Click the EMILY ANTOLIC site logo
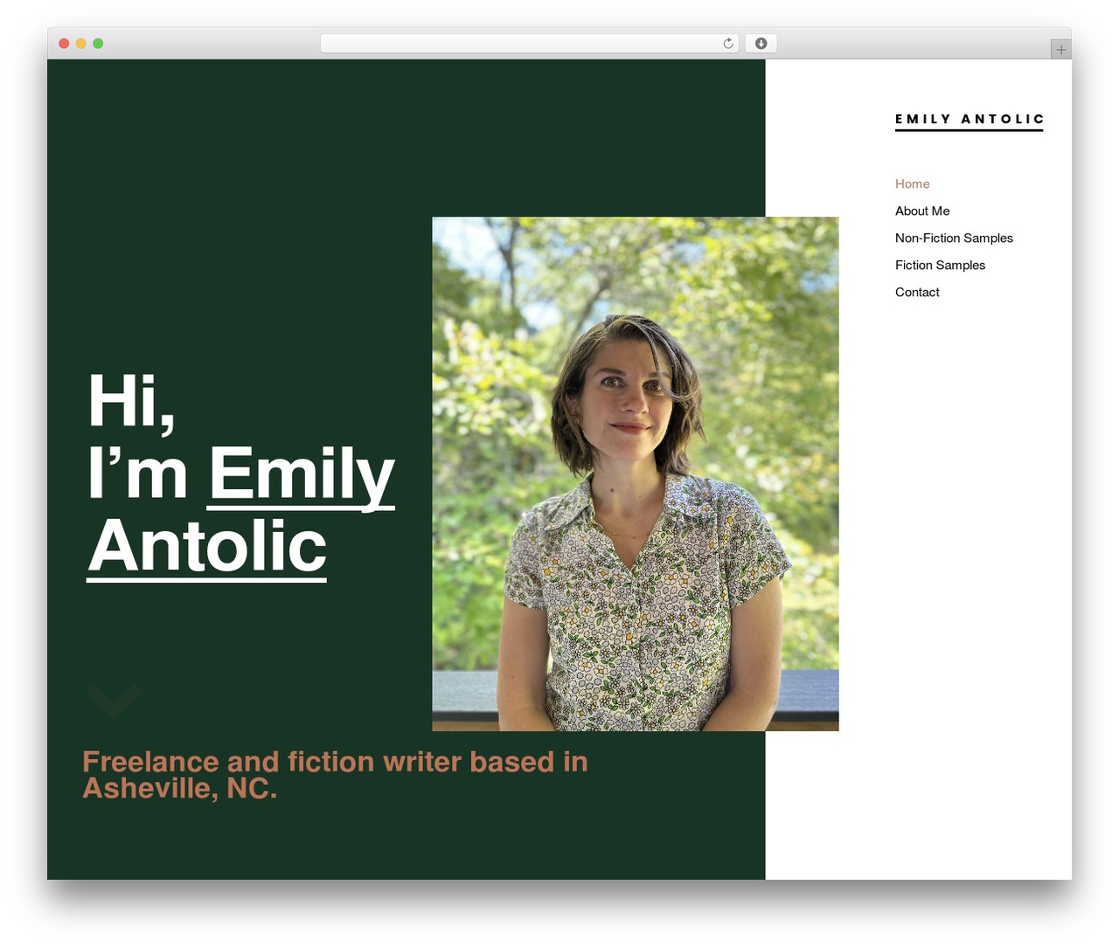Image resolution: width=1119 pixels, height=947 pixels. pos(970,121)
